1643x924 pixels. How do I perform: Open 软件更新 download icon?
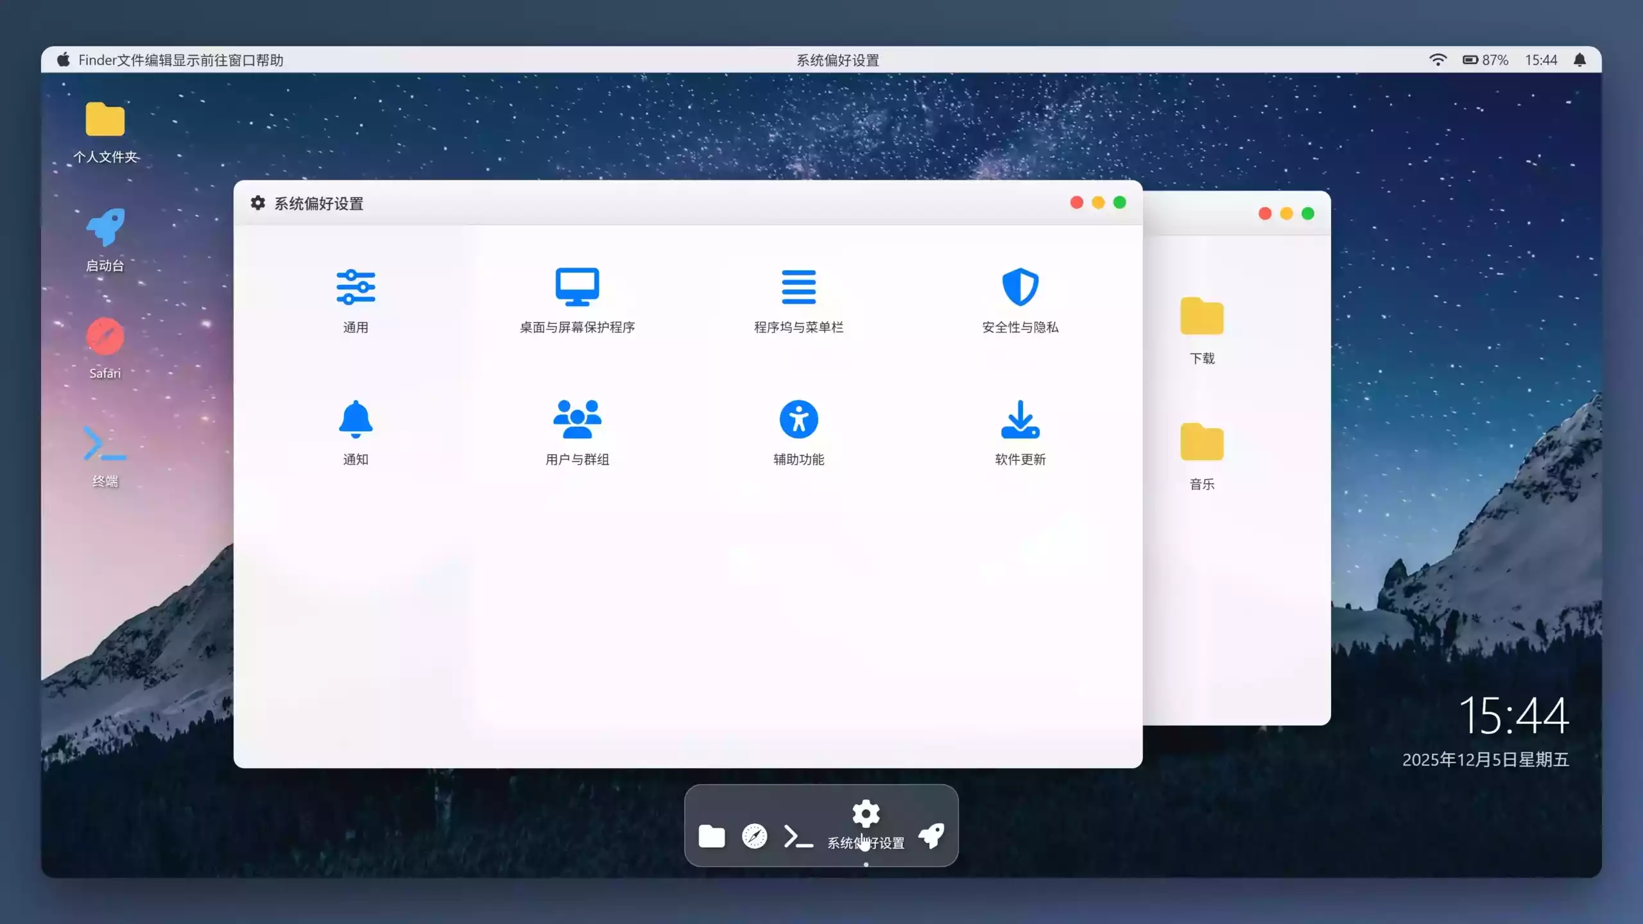1020,419
